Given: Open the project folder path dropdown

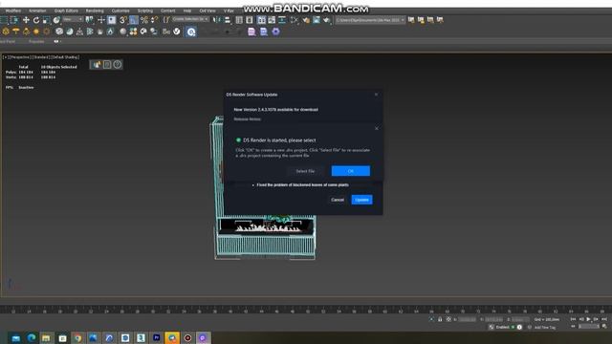Looking at the screenshot, I should tap(370, 19).
